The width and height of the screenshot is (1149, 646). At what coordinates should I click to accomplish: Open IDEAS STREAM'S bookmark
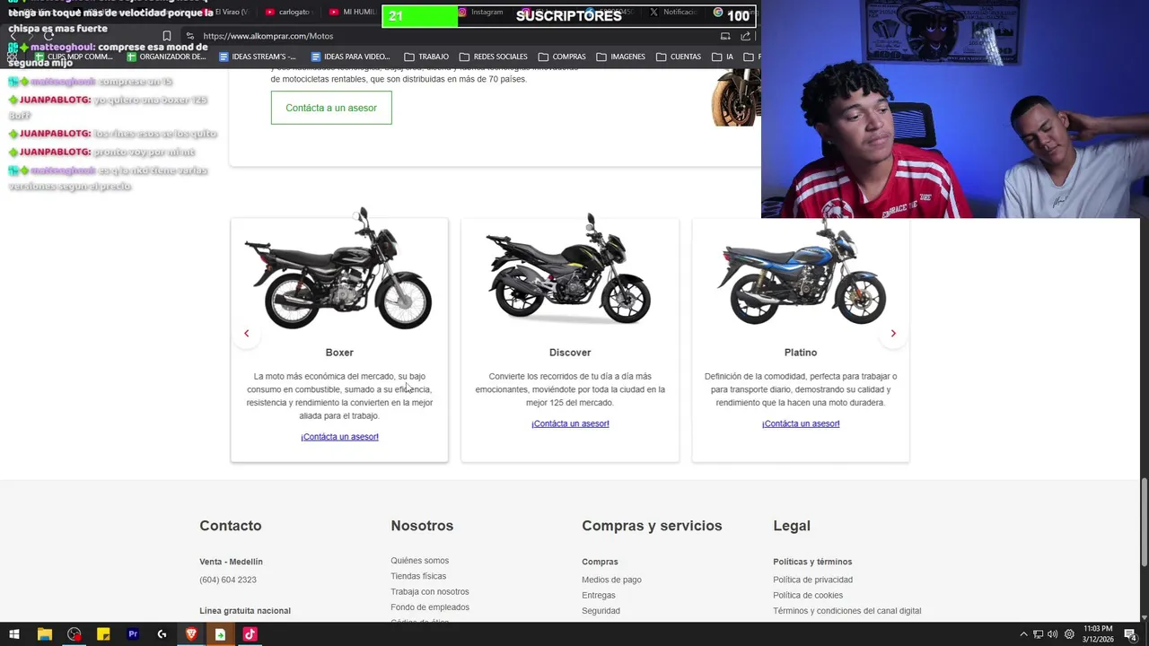point(257,57)
